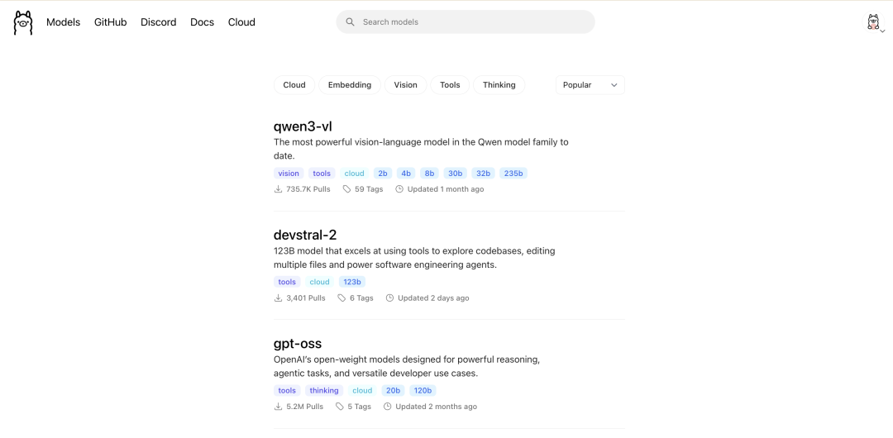Click the Updated 2 days ago text
The height and width of the screenshot is (438, 893).
[x=433, y=298]
